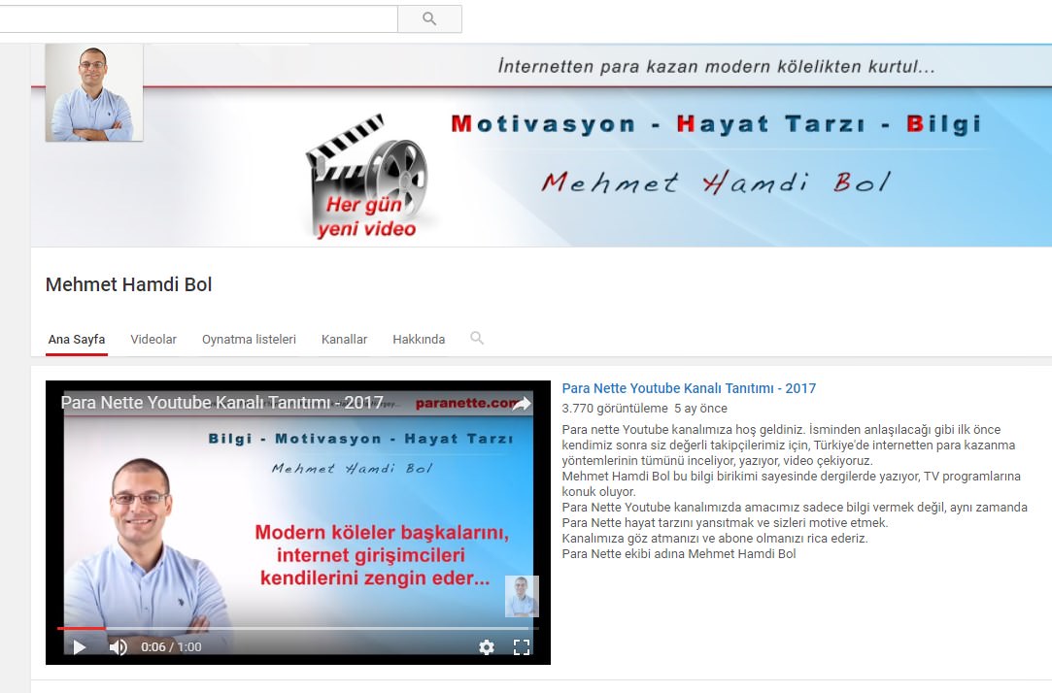Click into the search text field
The height and width of the screenshot is (693, 1052).
tap(194, 19)
